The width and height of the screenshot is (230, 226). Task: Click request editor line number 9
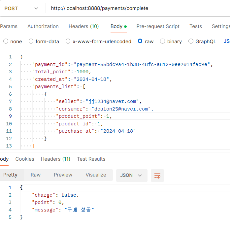click(10, 116)
